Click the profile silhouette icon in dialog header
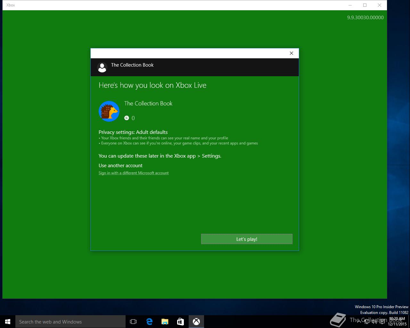Viewport: 410px width, 328px height. coord(102,67)
